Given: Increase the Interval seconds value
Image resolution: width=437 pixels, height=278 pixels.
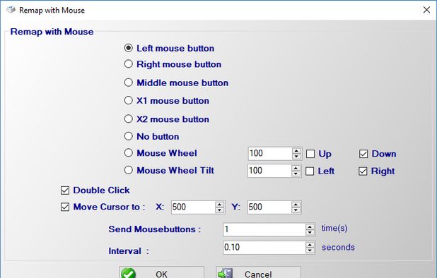Looking at the screenshot, I should [x=310, y=245].
